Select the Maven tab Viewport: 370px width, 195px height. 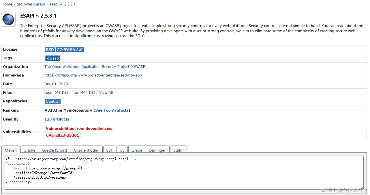click(11, 150)
